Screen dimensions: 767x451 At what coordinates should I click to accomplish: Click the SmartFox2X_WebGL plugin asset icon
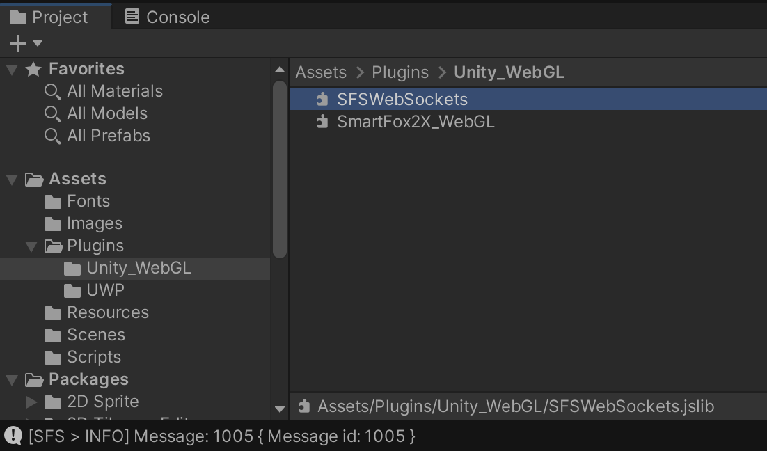pyautogui.click(x=322, y=122)
